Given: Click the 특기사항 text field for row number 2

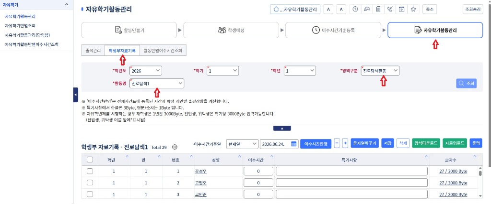Looking at the screenshot, I should 351,183.
